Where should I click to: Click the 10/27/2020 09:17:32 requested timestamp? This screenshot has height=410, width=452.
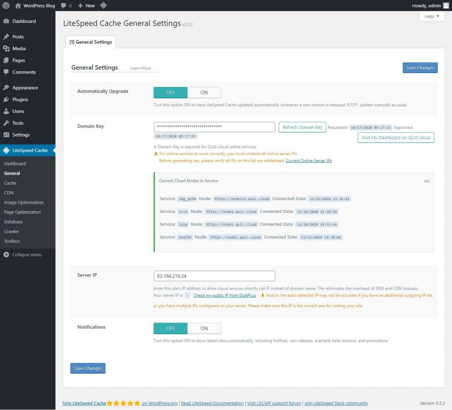coord(371,127)
